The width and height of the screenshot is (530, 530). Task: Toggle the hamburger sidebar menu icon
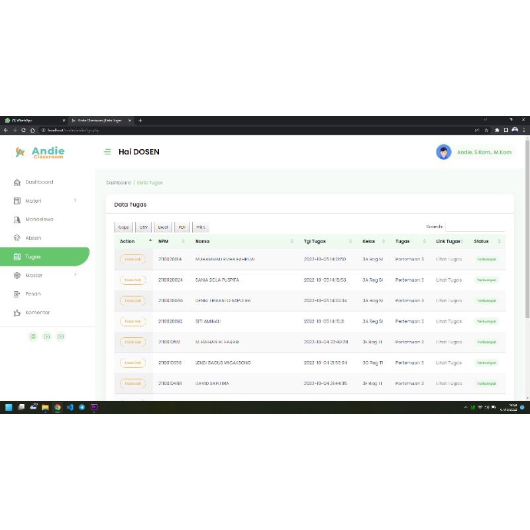(107, 152)
